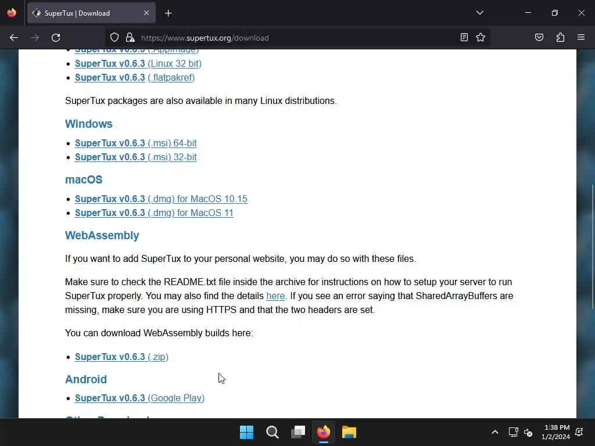List all tabs dropdown arrow
Image resolution: width=595 pixels, height=446 pixels.
pyautogui.click(x=479, y=13)
